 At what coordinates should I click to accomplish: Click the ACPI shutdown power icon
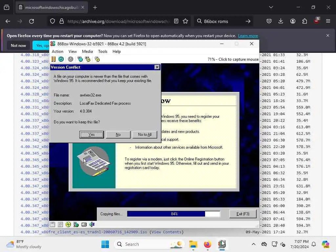(x=71, y=59)
